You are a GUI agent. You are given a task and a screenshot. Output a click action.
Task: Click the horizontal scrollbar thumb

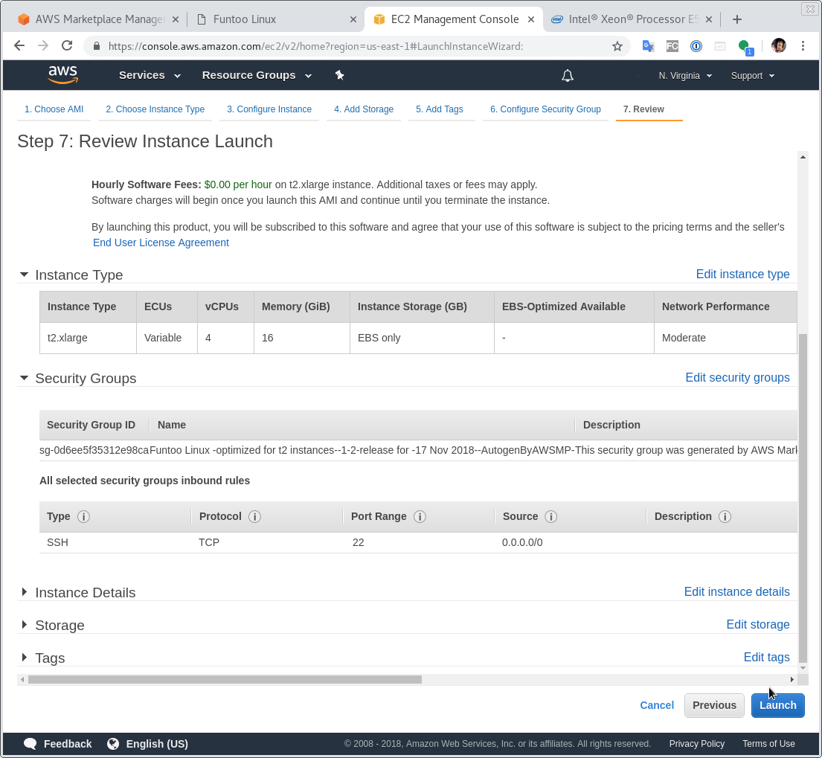225,679
